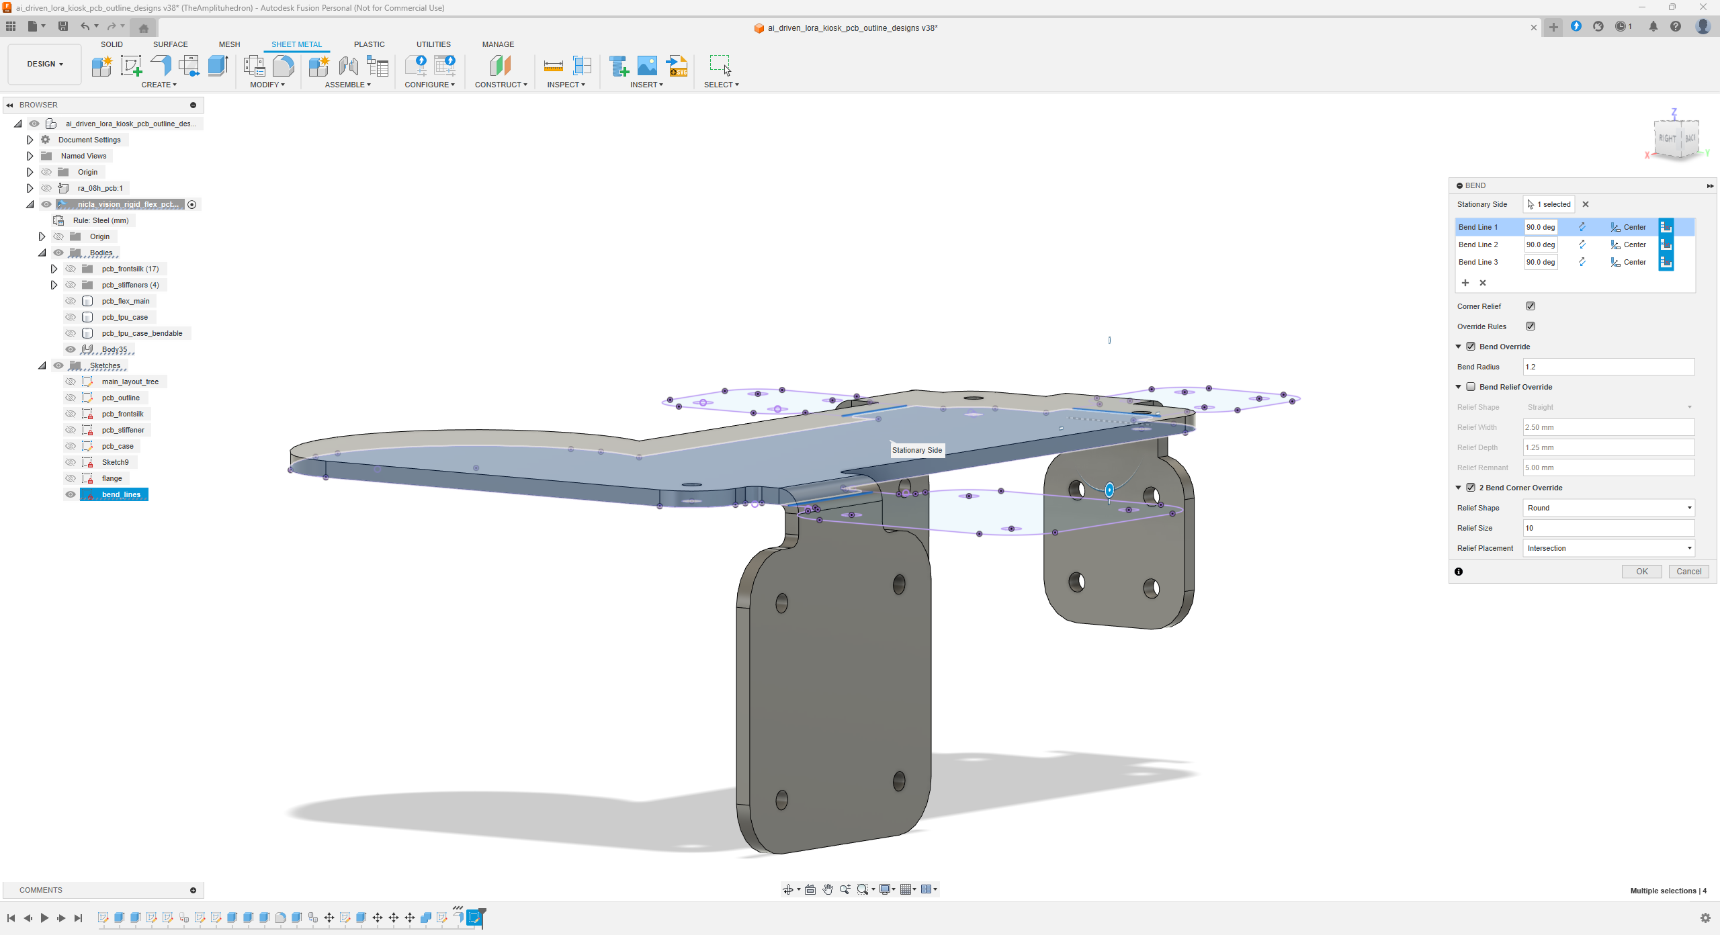
Task: Hide the bend_lines sketch visibility
Action: [71, 494]
